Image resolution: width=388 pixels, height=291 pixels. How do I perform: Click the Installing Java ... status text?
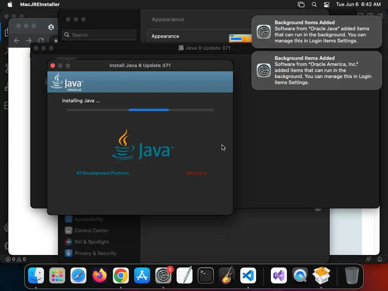point(81,101)
